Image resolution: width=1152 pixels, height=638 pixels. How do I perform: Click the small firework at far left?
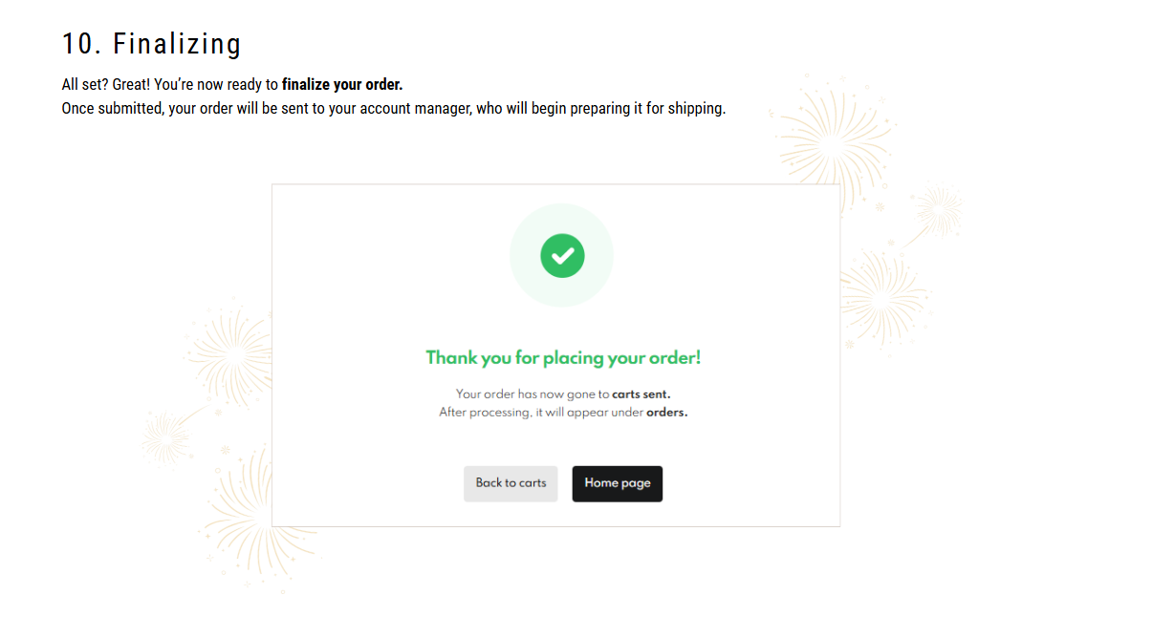166,438
